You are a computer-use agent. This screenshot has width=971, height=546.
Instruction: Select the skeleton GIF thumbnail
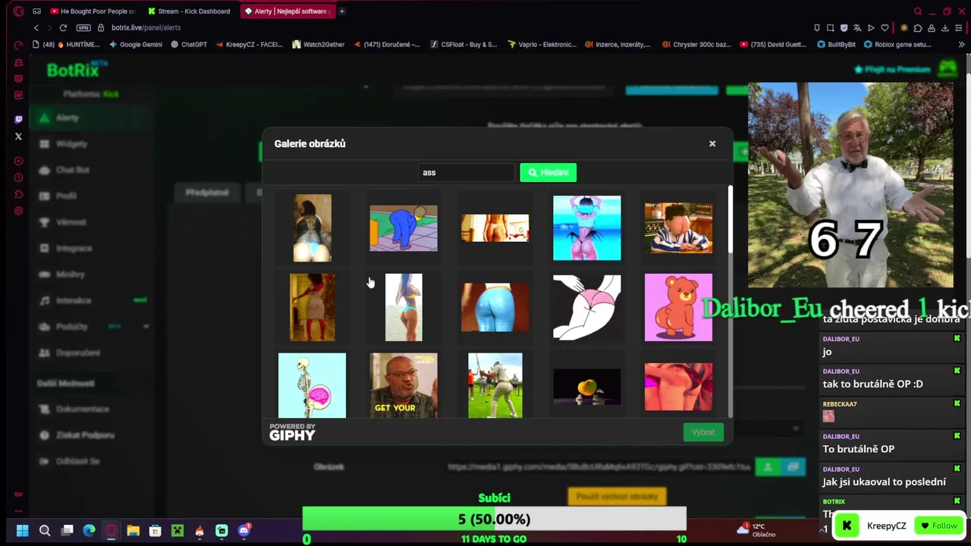(x=312, y=385)
